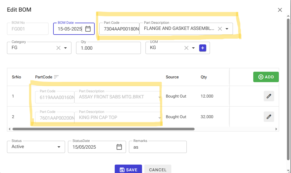Edit row 1 ASSAY FRONT SABS MTG.BRKT
This screenshot has width=291, height=173.
point(269,96)
